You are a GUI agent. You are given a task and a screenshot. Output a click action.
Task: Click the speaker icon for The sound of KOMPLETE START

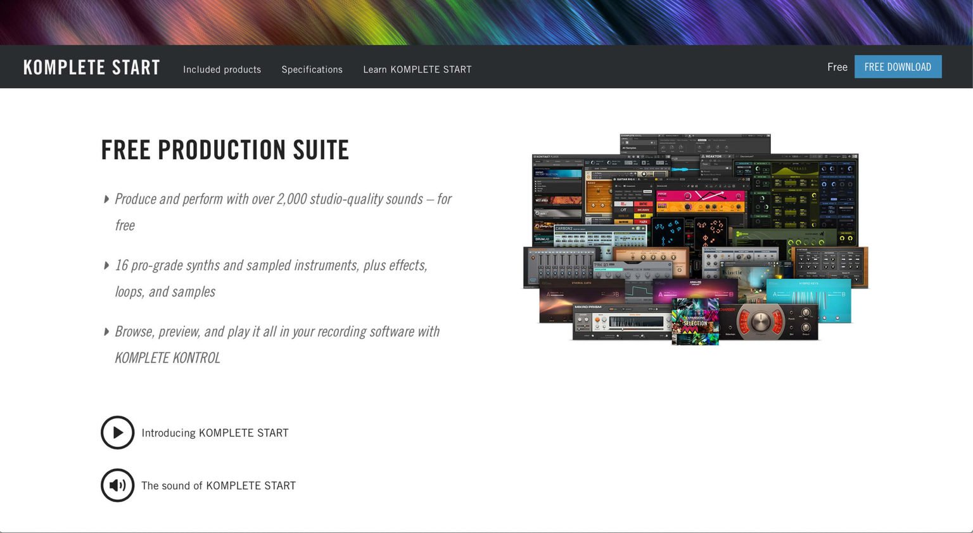point(117,485)
